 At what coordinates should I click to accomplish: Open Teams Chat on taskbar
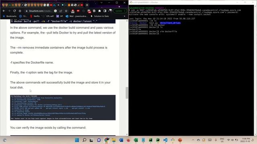(x=99, y=140)
